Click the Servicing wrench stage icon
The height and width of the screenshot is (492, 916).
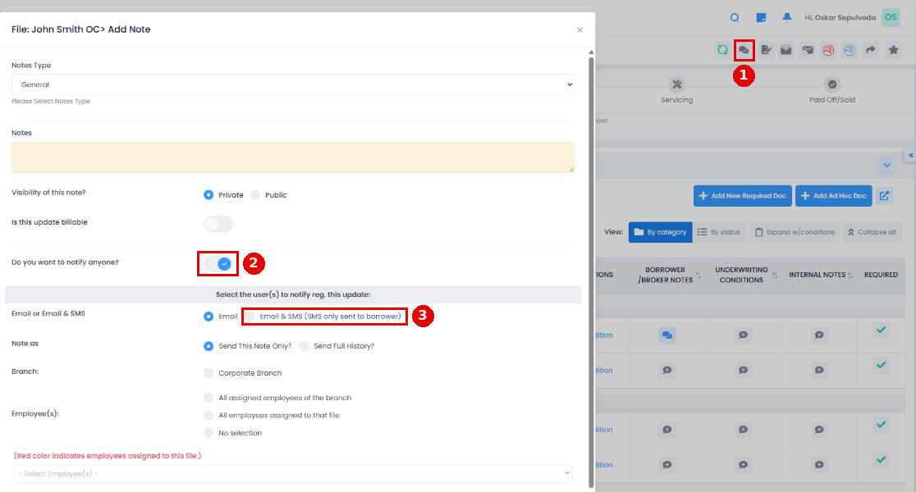click(x=676, y=84)
